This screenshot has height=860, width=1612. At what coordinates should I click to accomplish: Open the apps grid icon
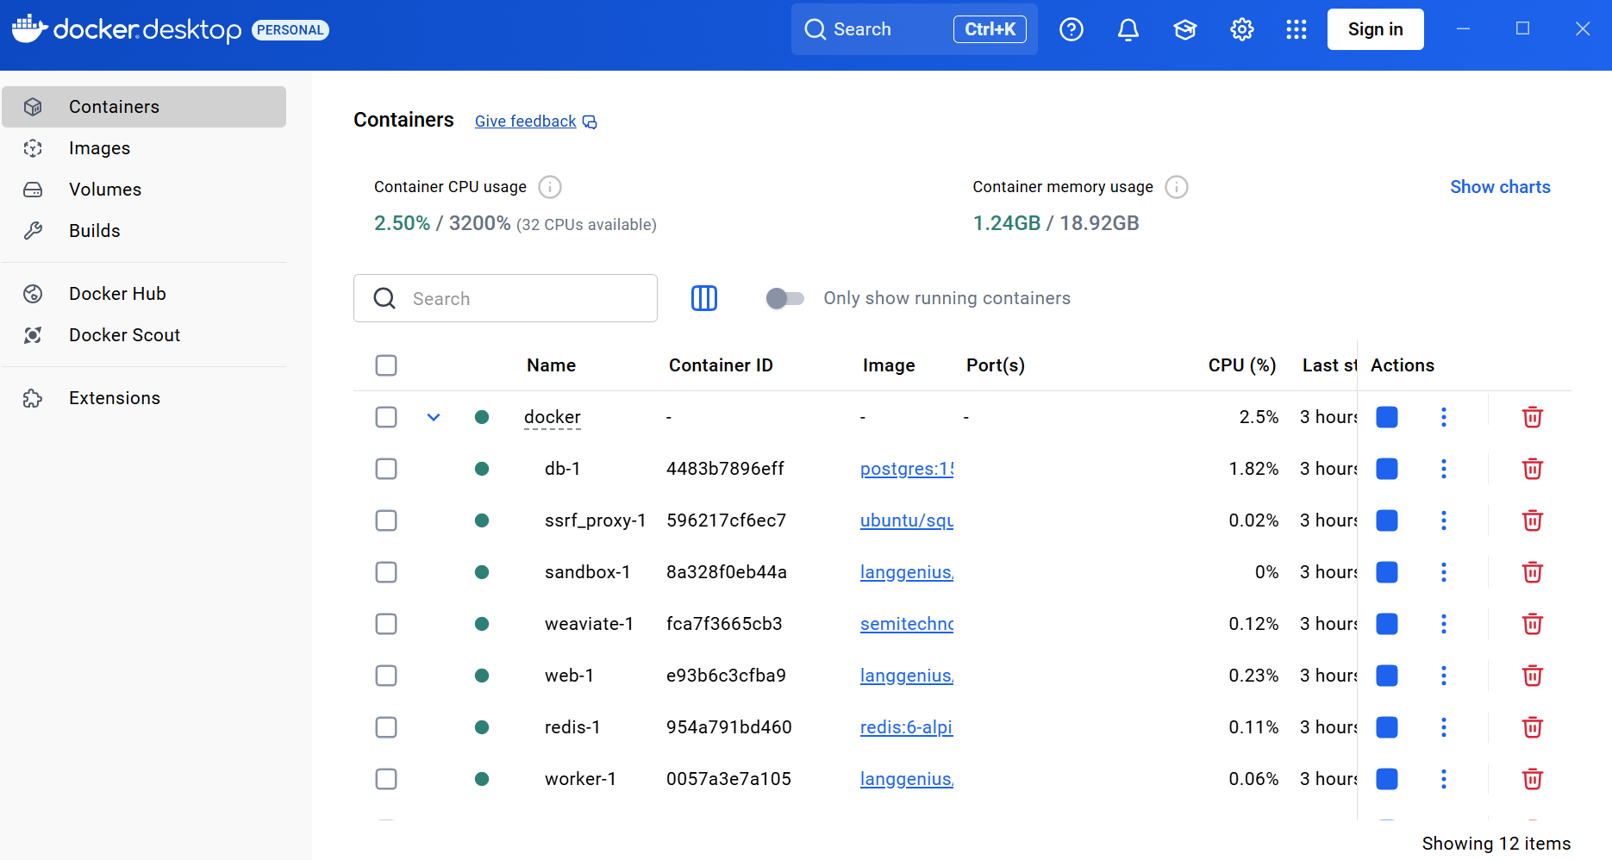coord(1296,29)
